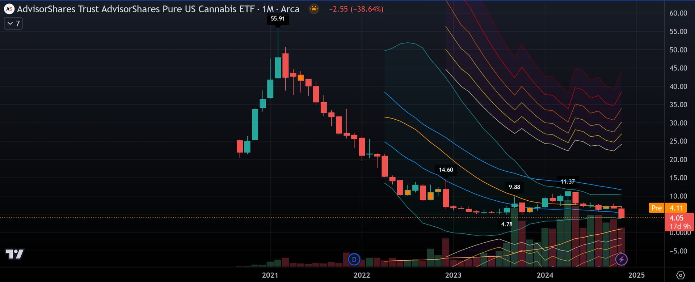
Task: Click the 2021 label on time axis
Action: coord(270,275)
